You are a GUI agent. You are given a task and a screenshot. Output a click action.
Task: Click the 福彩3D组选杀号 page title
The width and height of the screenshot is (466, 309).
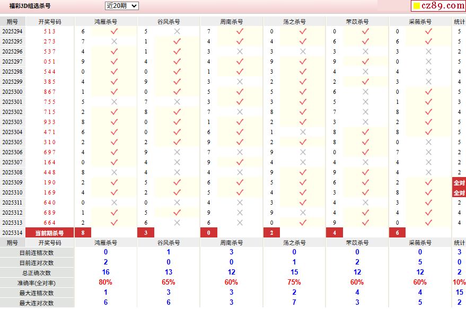point(30,6)
